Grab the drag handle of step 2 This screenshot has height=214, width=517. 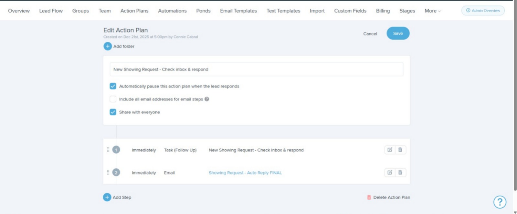[108, 172]
